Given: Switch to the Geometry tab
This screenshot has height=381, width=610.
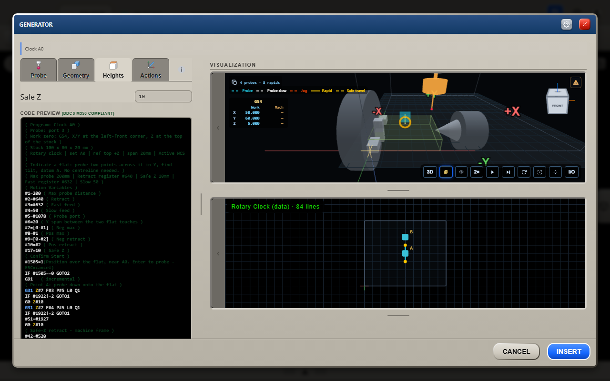Looking at the screenshot, I should click(x=76, y=70).
